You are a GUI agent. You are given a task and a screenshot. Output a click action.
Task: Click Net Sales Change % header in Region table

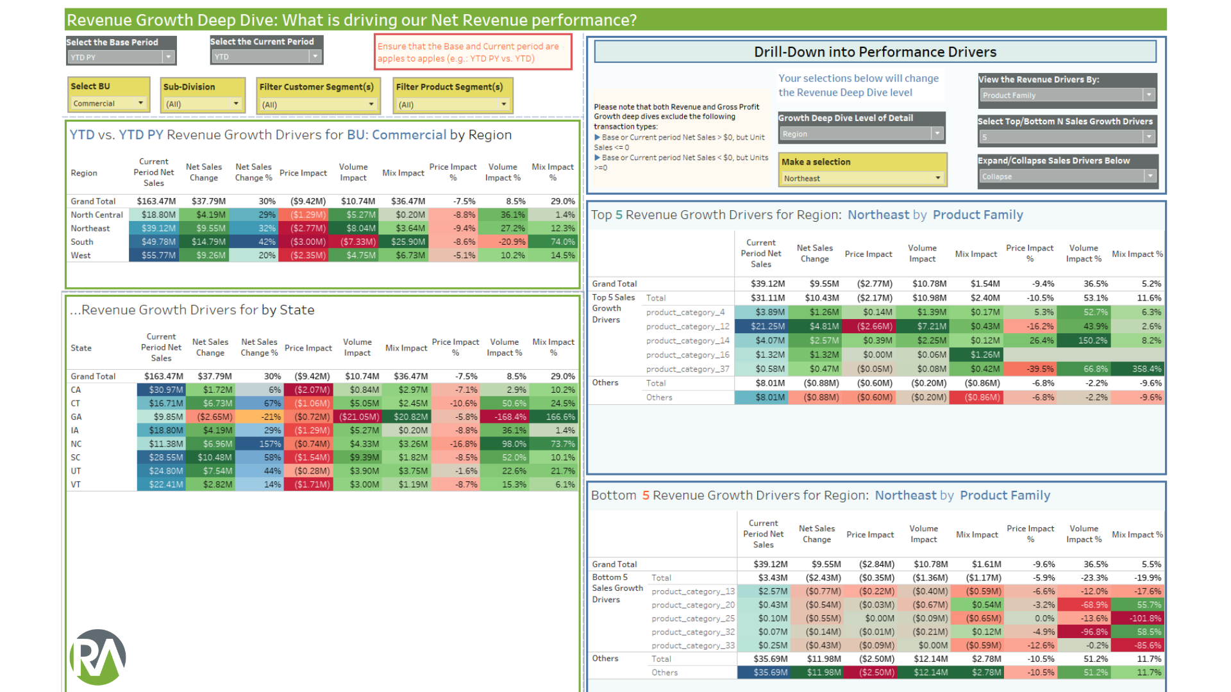point(253,172)
